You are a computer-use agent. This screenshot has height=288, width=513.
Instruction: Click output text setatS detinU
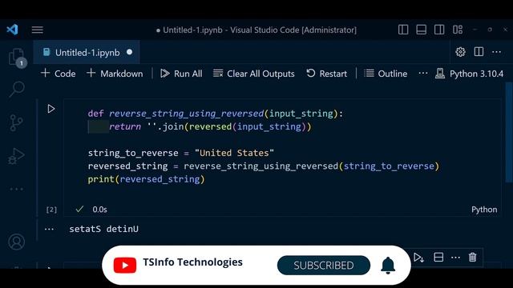tap(103, 229)
